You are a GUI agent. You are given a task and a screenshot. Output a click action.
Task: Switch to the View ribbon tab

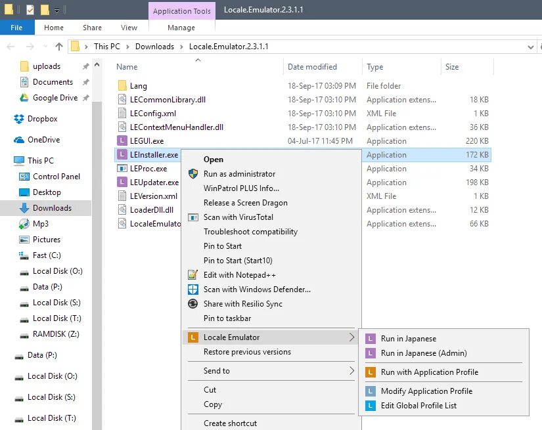point(129,27)
